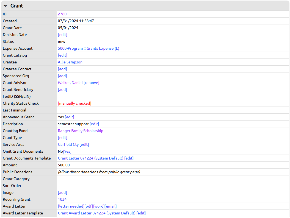Click the Charity Status Check label
This screenshot has width=290, height=218.
[21, 103]
